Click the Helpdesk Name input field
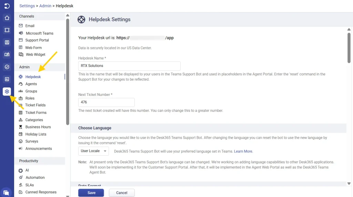 (x=129, y=66)
